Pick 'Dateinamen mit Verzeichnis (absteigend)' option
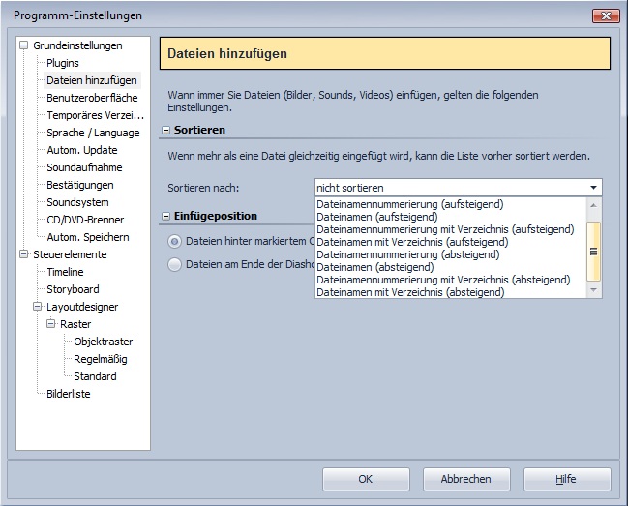 [410, 292]
